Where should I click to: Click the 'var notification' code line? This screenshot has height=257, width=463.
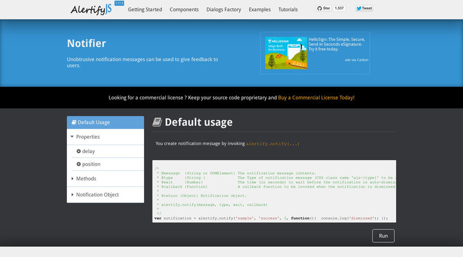271,218
